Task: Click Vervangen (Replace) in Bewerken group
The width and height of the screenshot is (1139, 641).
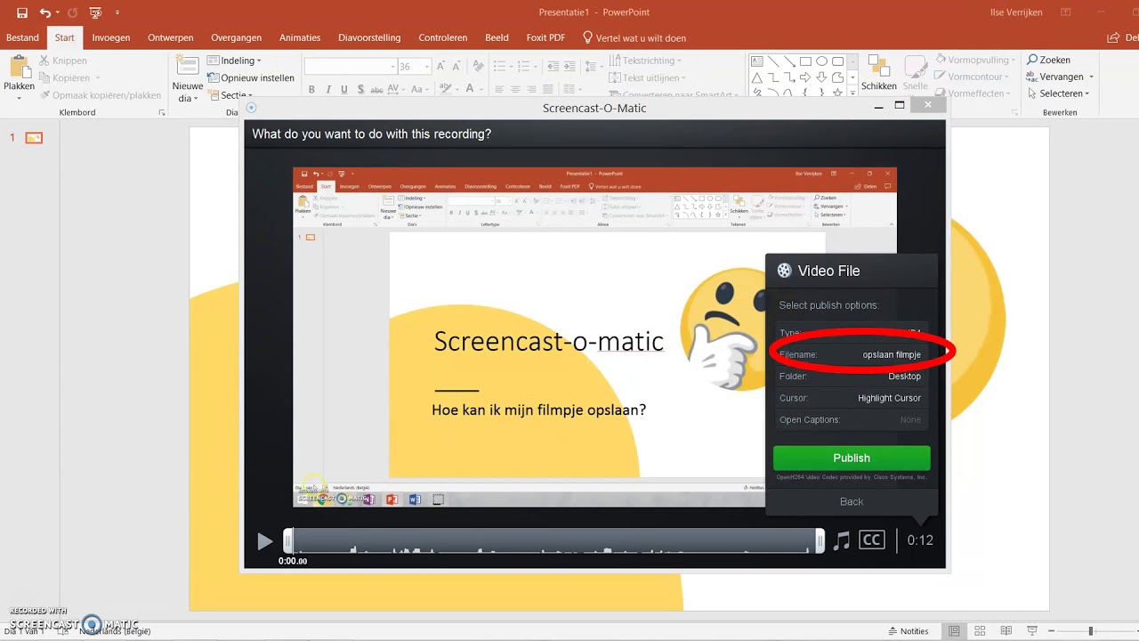Action: coord(1060,77)
